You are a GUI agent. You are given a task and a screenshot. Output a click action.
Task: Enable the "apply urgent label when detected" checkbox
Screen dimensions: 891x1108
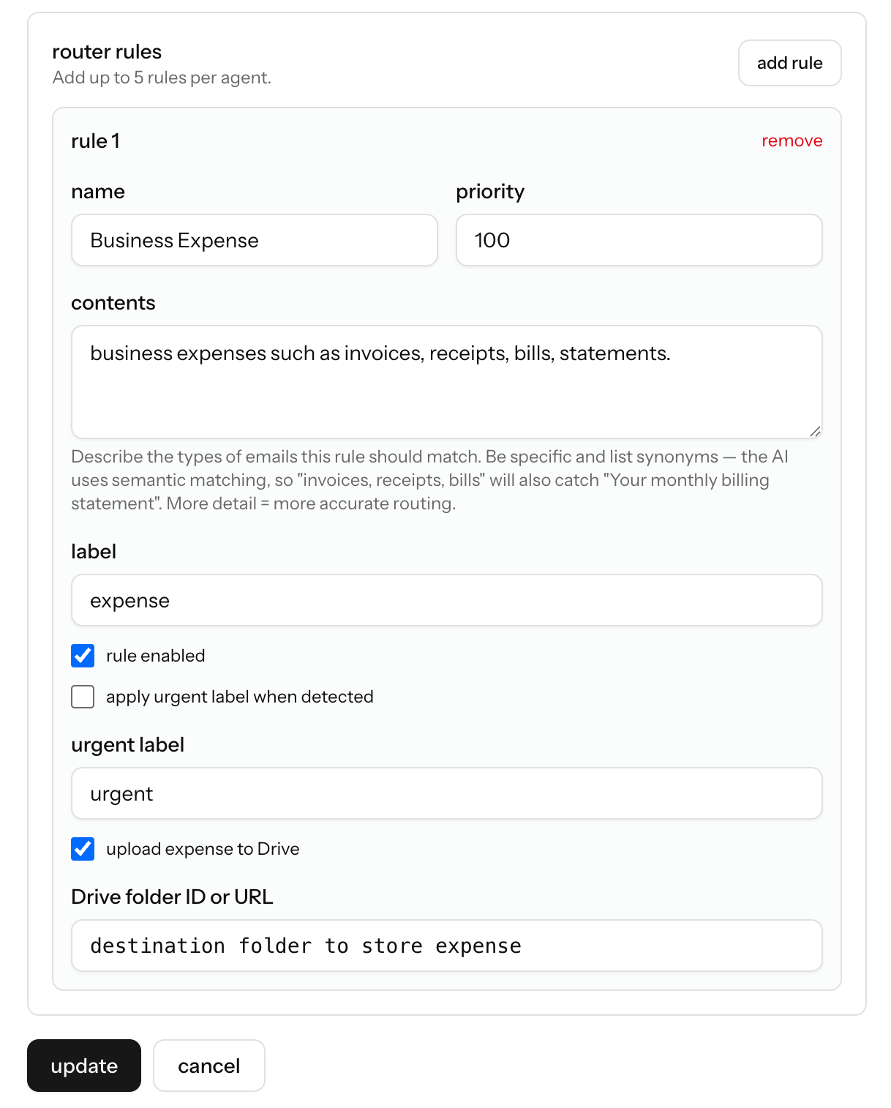coord(83,697)
